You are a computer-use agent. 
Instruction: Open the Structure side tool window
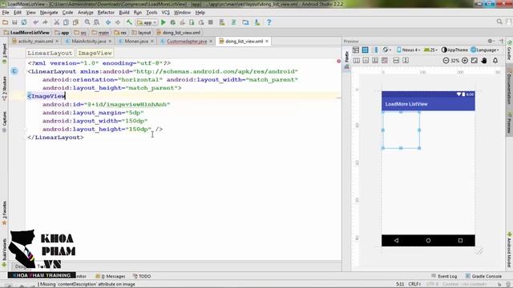point(4,88)
